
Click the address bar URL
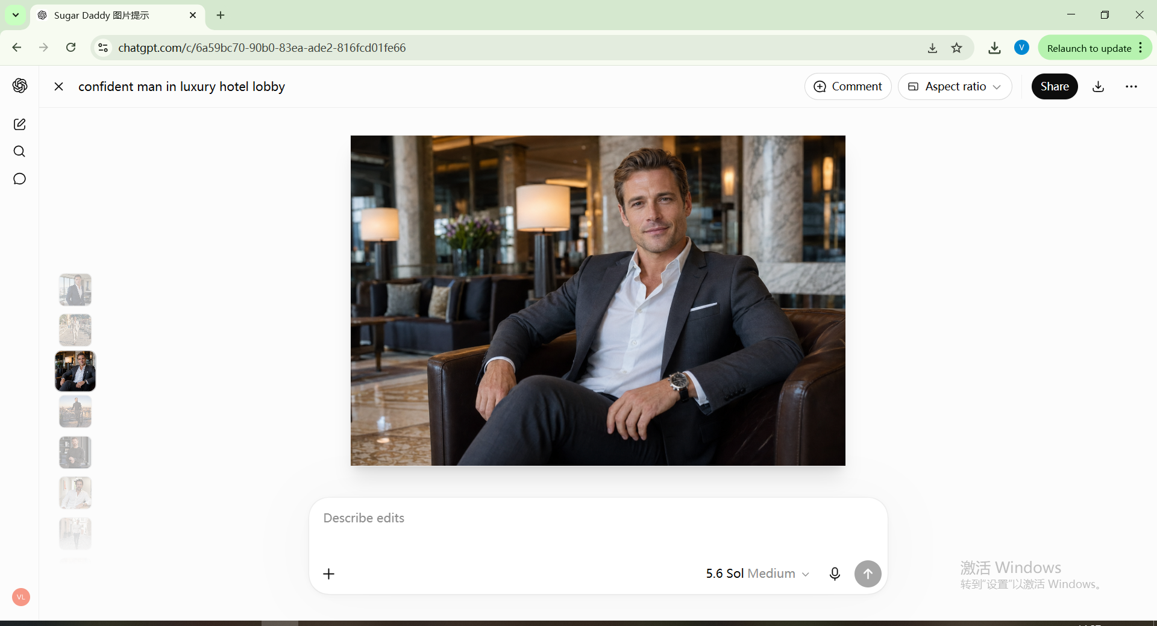coord(262,48)
